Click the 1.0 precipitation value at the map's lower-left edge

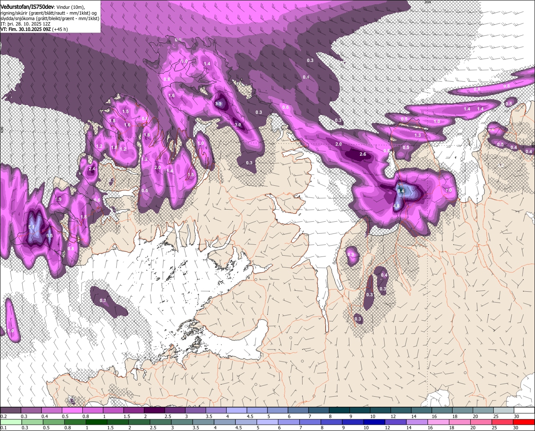10,331
